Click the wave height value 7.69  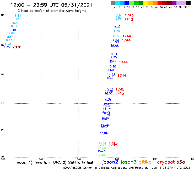pyautogui.click(x=12, y=33)
